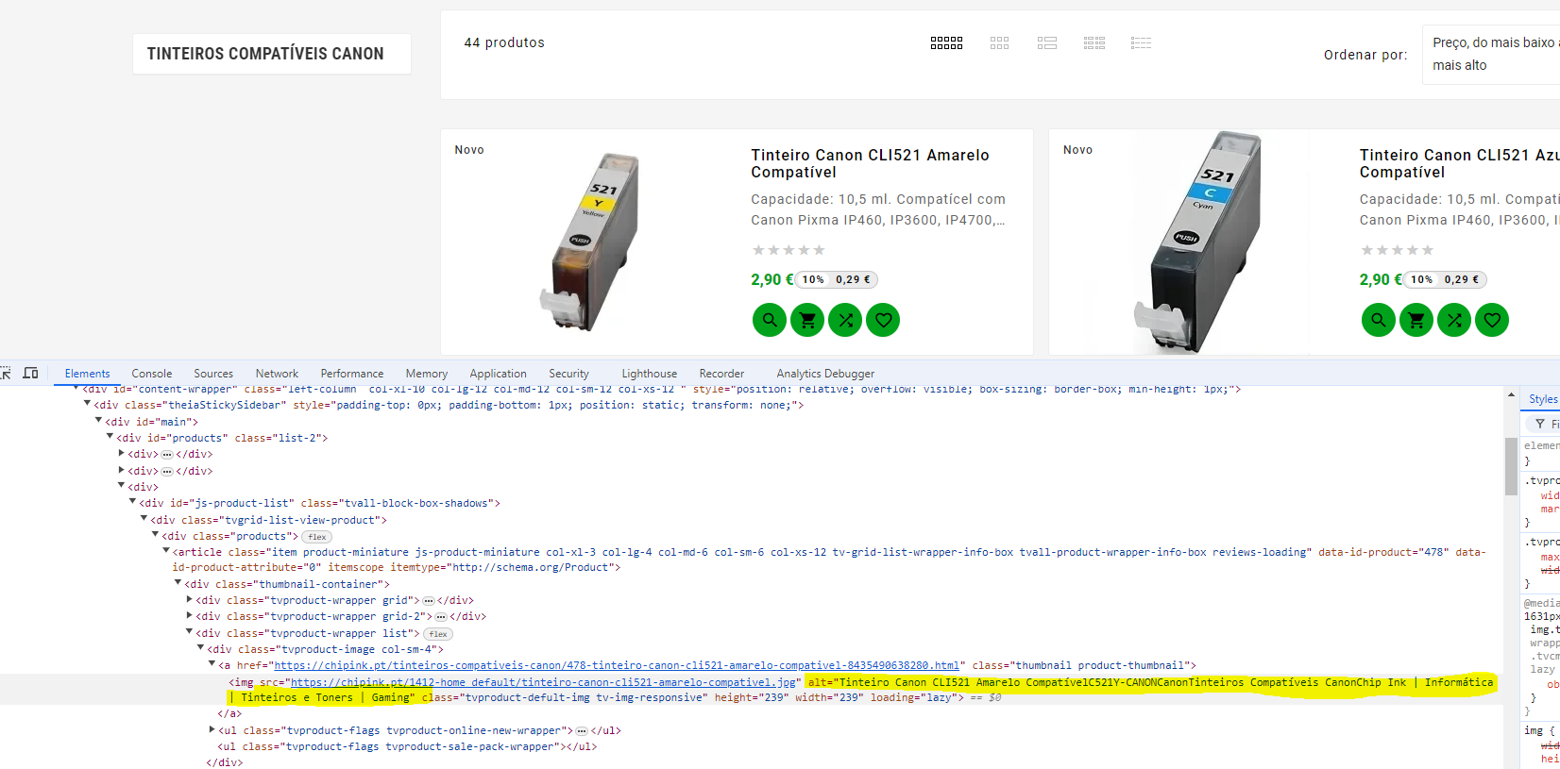Switch to the Network tab
The width and height of the screenshot is (1560, 769).
click(276, 374)
